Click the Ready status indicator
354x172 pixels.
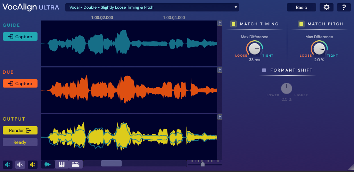[x=20, y=142]
